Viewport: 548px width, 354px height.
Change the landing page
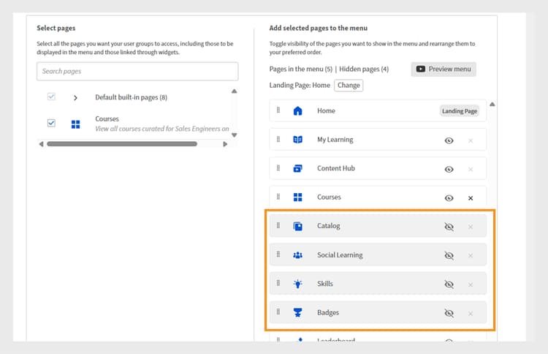coord(349,85)
